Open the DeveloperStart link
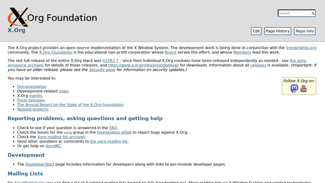 point(40,164)
